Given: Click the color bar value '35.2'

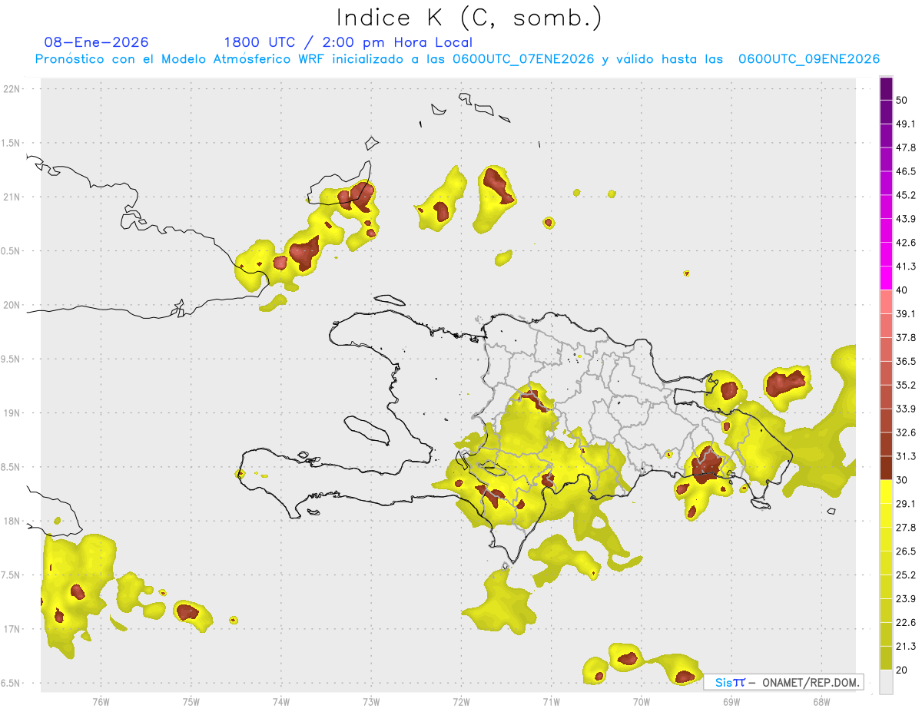Looking at the screenshot, I should tap(906, 385).
